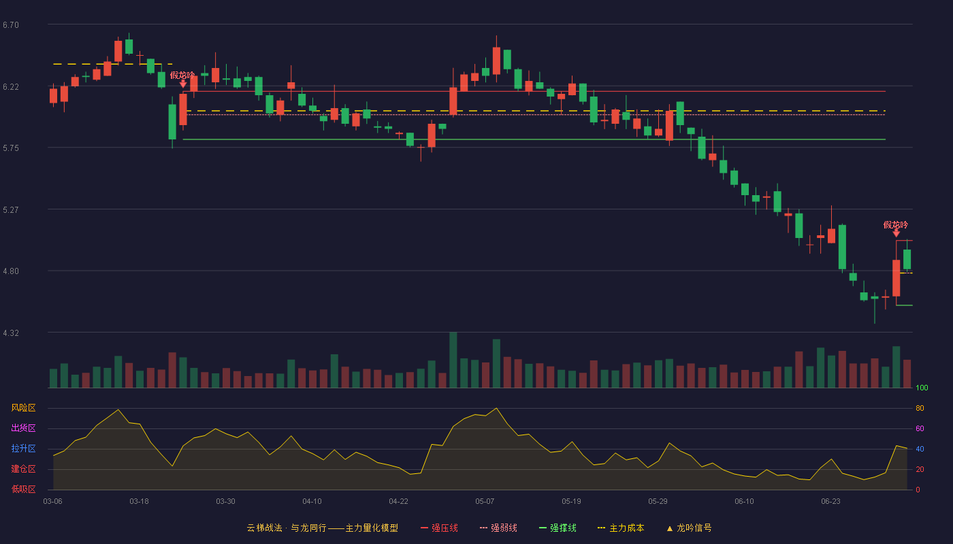Click the 05-29 date label
The width and height of the screenshot is (953, 544).
coord(658,501)
